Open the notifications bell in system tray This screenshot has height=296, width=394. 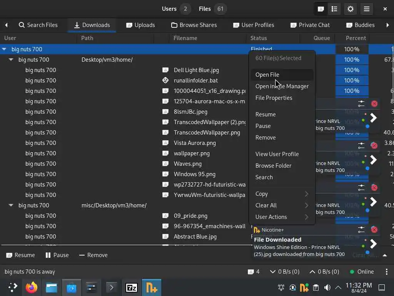click(281, 288)
